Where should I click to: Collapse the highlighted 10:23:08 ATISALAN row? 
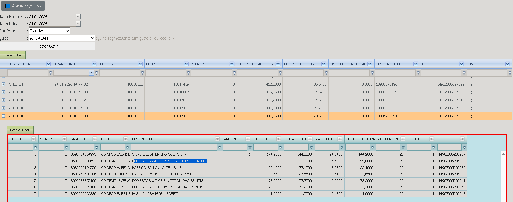pos(3,116)
